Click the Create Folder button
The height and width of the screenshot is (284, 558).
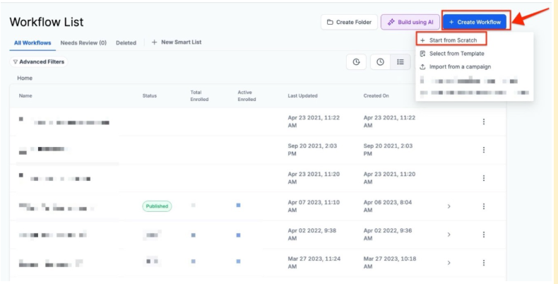click(349, 22)
